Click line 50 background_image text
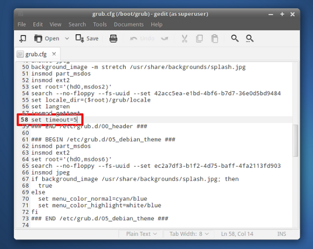The height and width of the screenshot is (249, 313). 138,67
